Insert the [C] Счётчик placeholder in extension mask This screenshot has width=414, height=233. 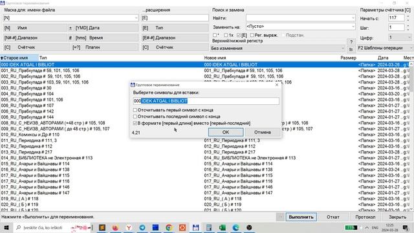175,47
